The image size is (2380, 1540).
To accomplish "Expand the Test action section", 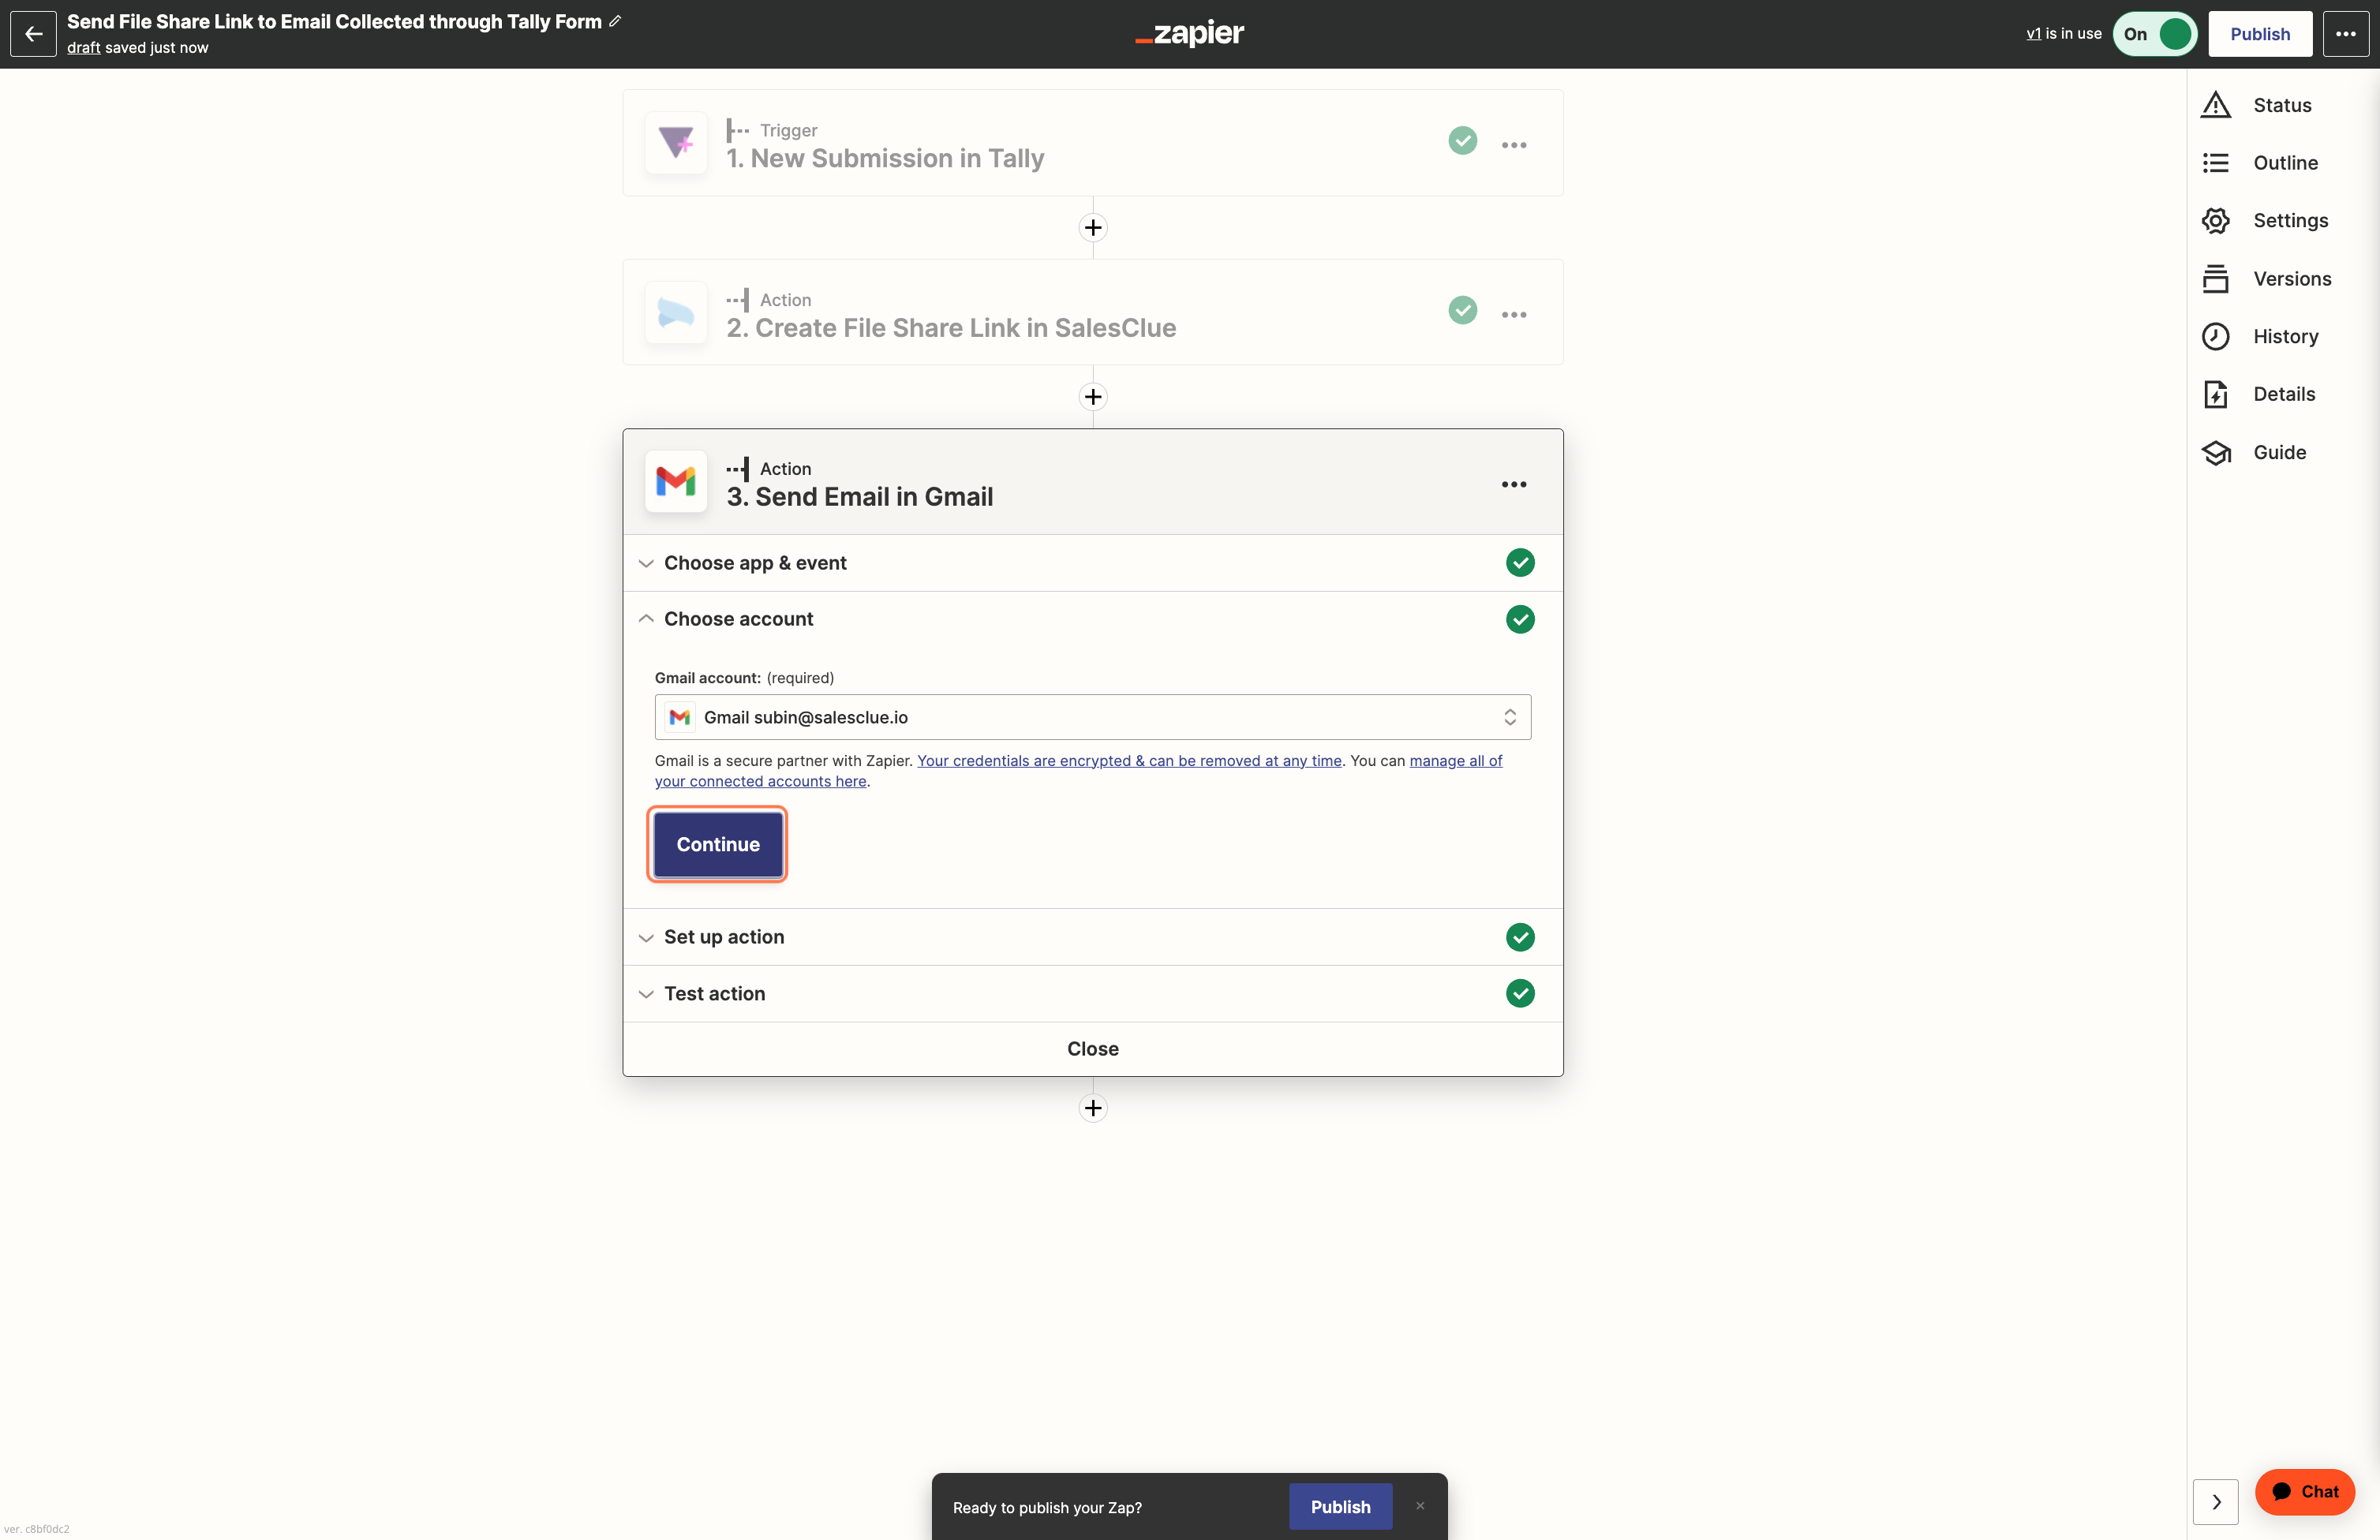I will pos(1092,993).
